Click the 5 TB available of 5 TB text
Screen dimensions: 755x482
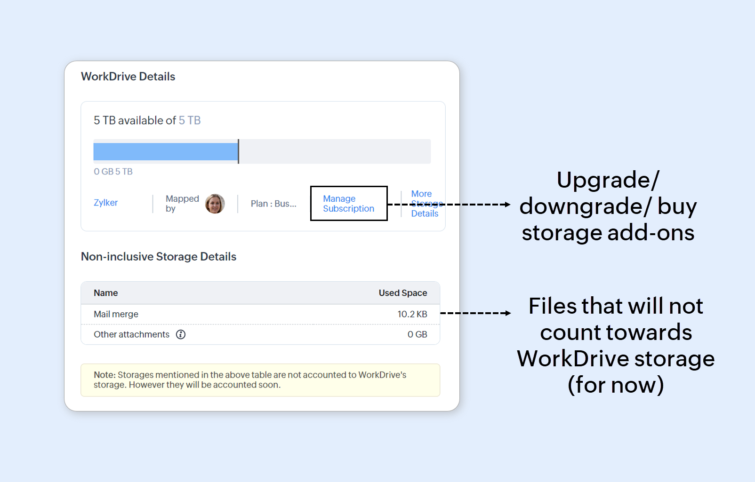tap(147, 121)
